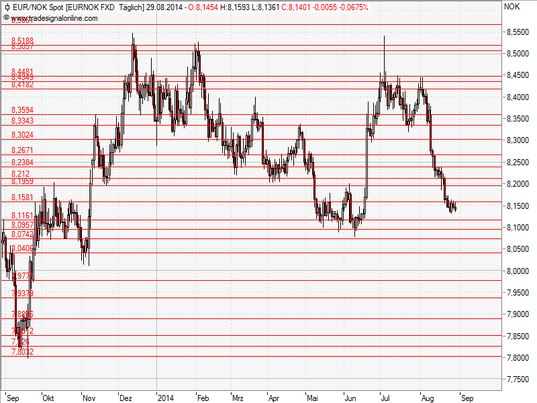Click the NOK currency label at top right

pyautogui.click(x=512, y=7)
